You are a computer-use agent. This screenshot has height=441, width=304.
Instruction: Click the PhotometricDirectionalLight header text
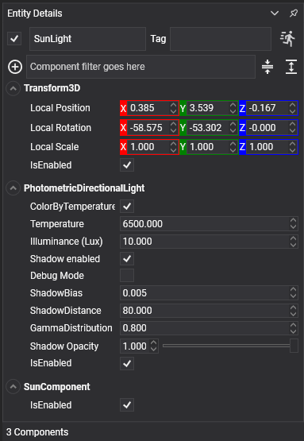(84, 188)
